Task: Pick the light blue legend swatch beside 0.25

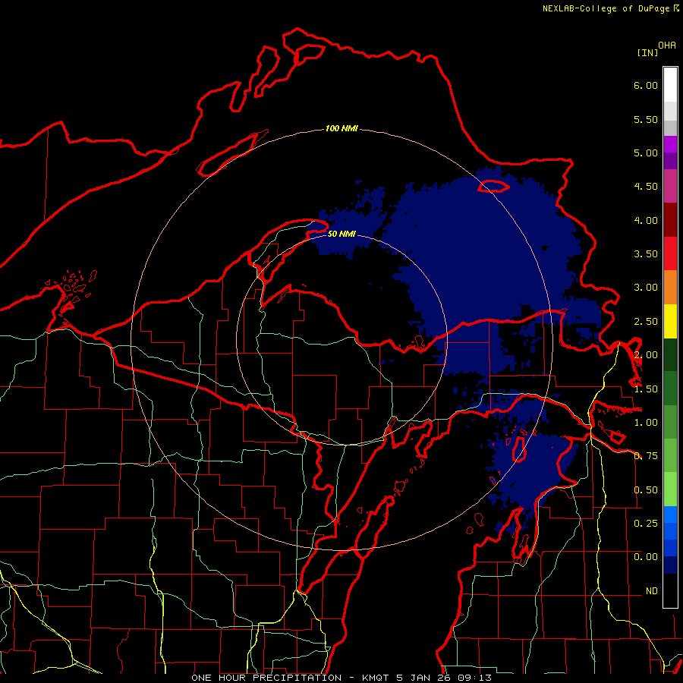Action: (x=670, y=515)
